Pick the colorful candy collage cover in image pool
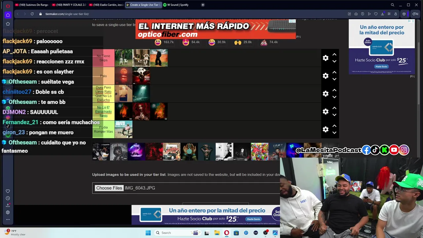 pos(260,151)
